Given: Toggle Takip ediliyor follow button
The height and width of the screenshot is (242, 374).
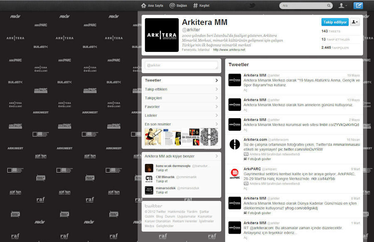Looking at the screenshot, I should 335,22.
